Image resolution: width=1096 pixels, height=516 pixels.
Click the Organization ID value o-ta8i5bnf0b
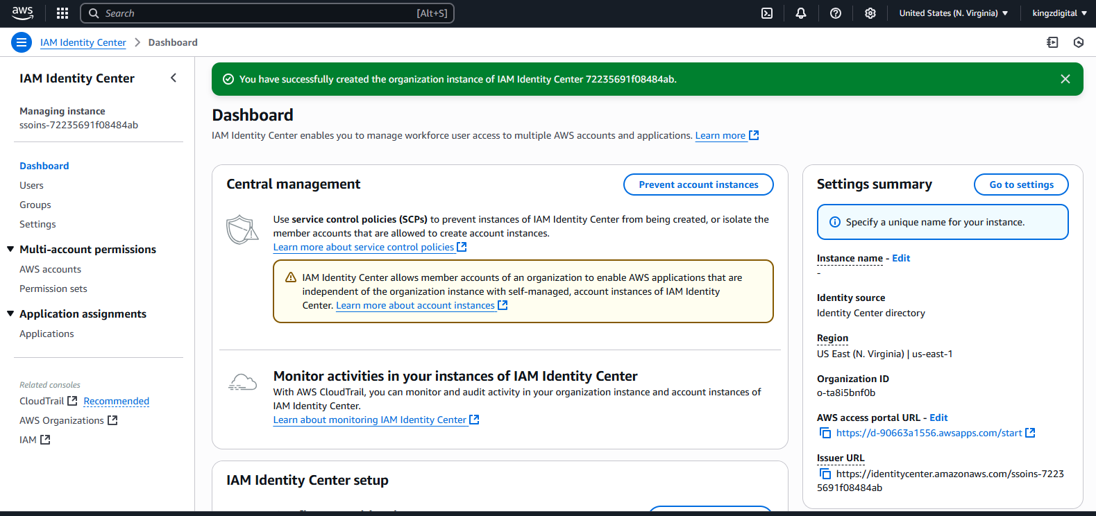click(846, 393)
